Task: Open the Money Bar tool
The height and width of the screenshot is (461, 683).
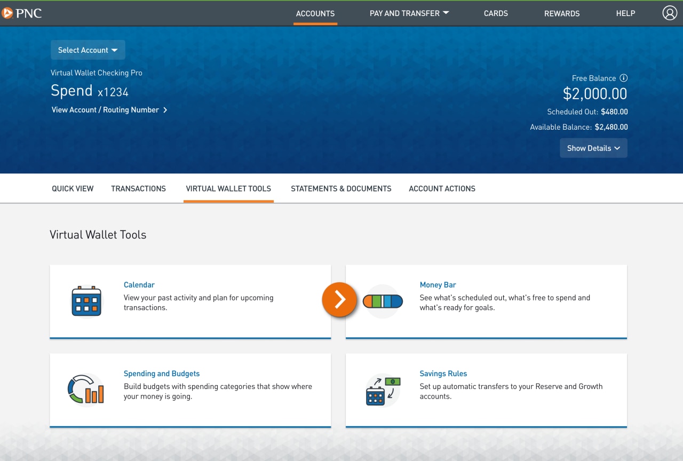Action: pyautogui.click(x=438, y=284)
